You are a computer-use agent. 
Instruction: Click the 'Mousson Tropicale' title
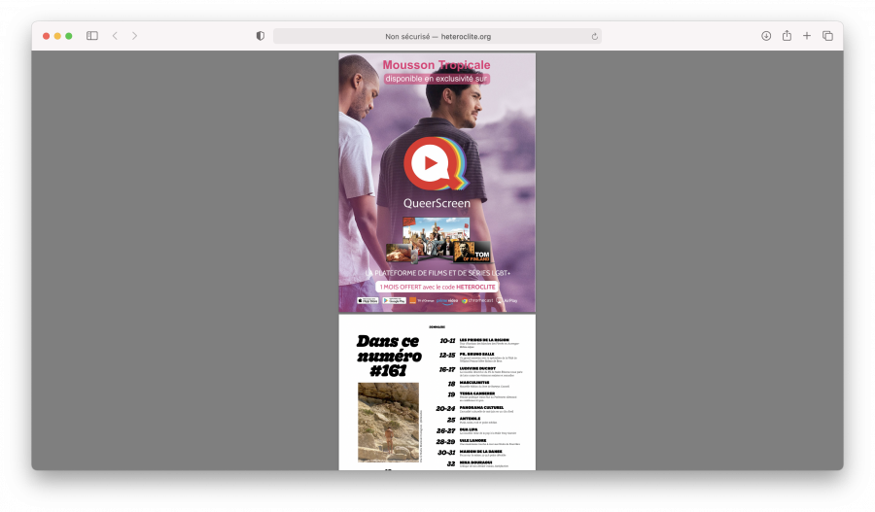(x=436, y=65)
